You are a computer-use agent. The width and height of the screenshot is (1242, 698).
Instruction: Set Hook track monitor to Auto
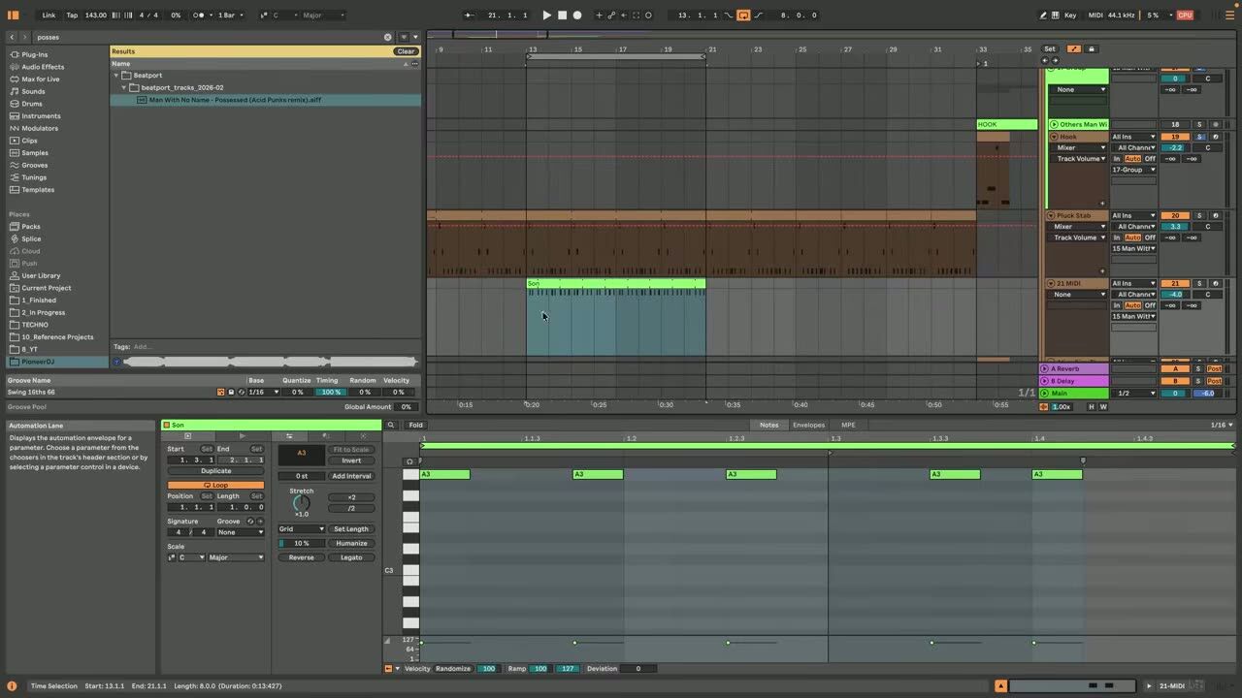click(x=1132, y=158)
